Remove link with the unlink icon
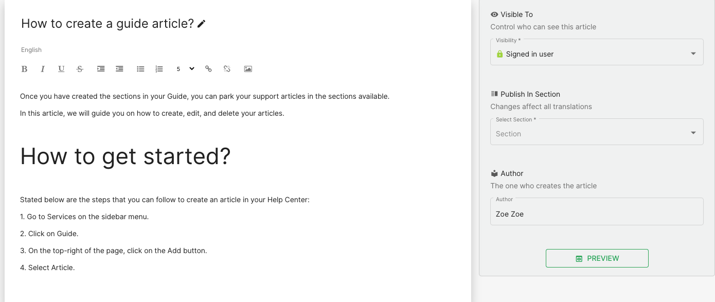715x302 pixels. pyautogui.click(x=227, y=69)
